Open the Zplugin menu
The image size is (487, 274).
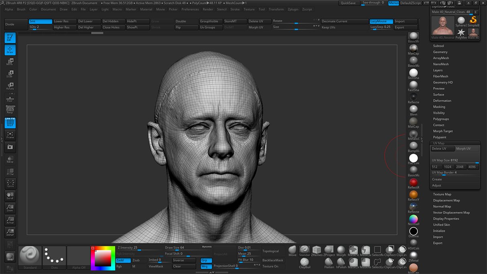(293, 9)
